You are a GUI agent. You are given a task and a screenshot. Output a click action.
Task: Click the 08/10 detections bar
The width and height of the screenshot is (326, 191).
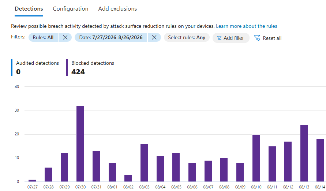pos(256,158)
